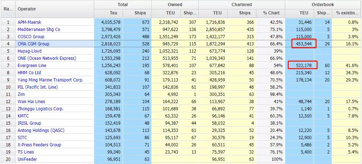
Task: Click the Total group header
Action: tap(123, 5)
